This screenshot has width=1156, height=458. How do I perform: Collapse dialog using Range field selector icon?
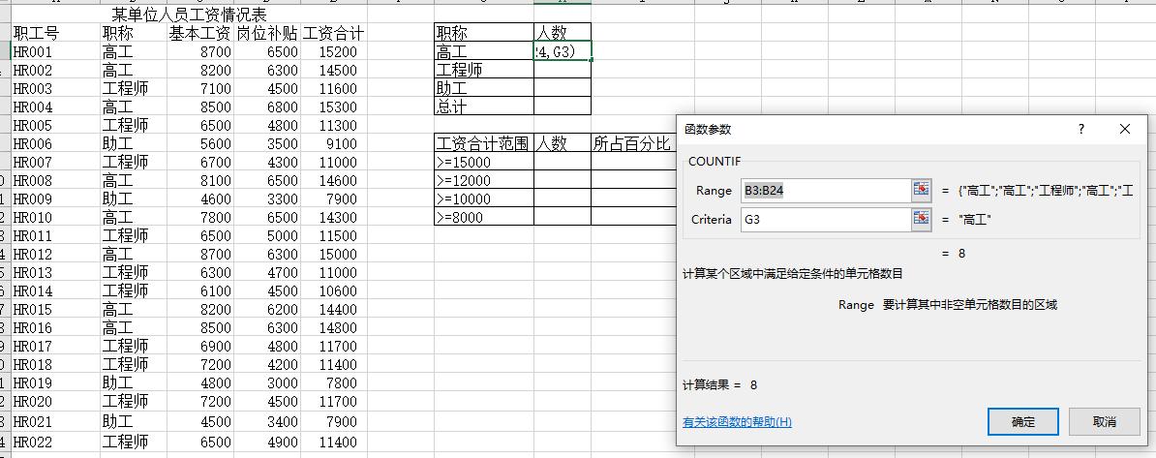[921, 191]
